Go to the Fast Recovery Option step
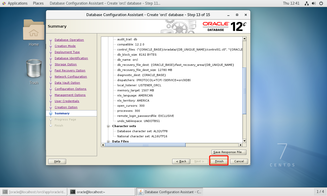The image size is (327, 196). 70,70
